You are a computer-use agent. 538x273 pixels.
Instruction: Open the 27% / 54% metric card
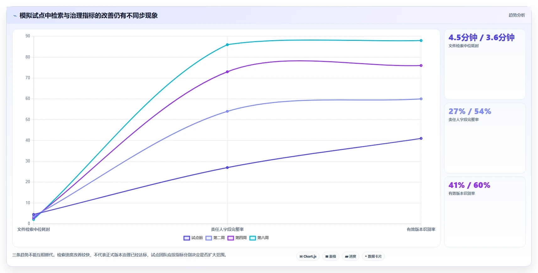click(485, 138)
